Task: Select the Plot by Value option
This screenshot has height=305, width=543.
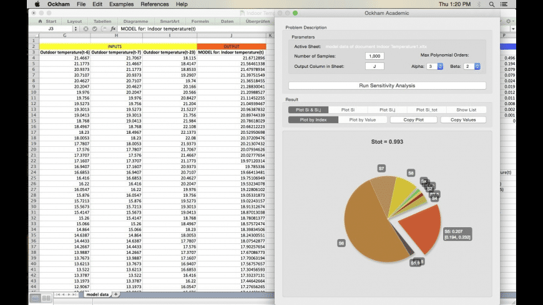Action: [x=362, y=120]
